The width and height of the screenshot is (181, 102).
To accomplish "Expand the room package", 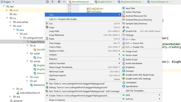I will click(x=27, y=77).
